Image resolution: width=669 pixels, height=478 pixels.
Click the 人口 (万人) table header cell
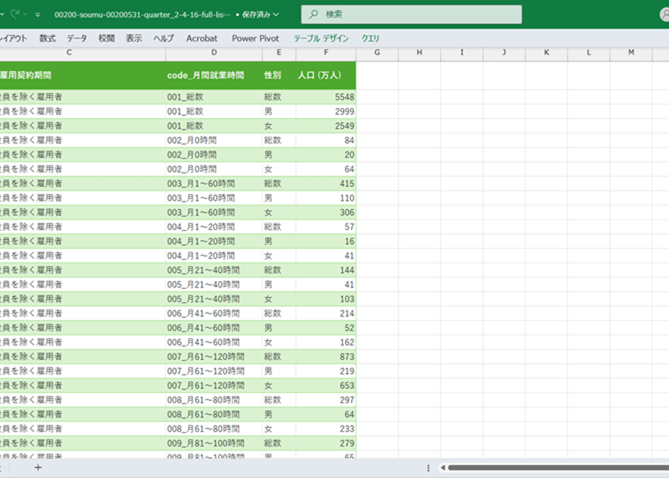326,75
